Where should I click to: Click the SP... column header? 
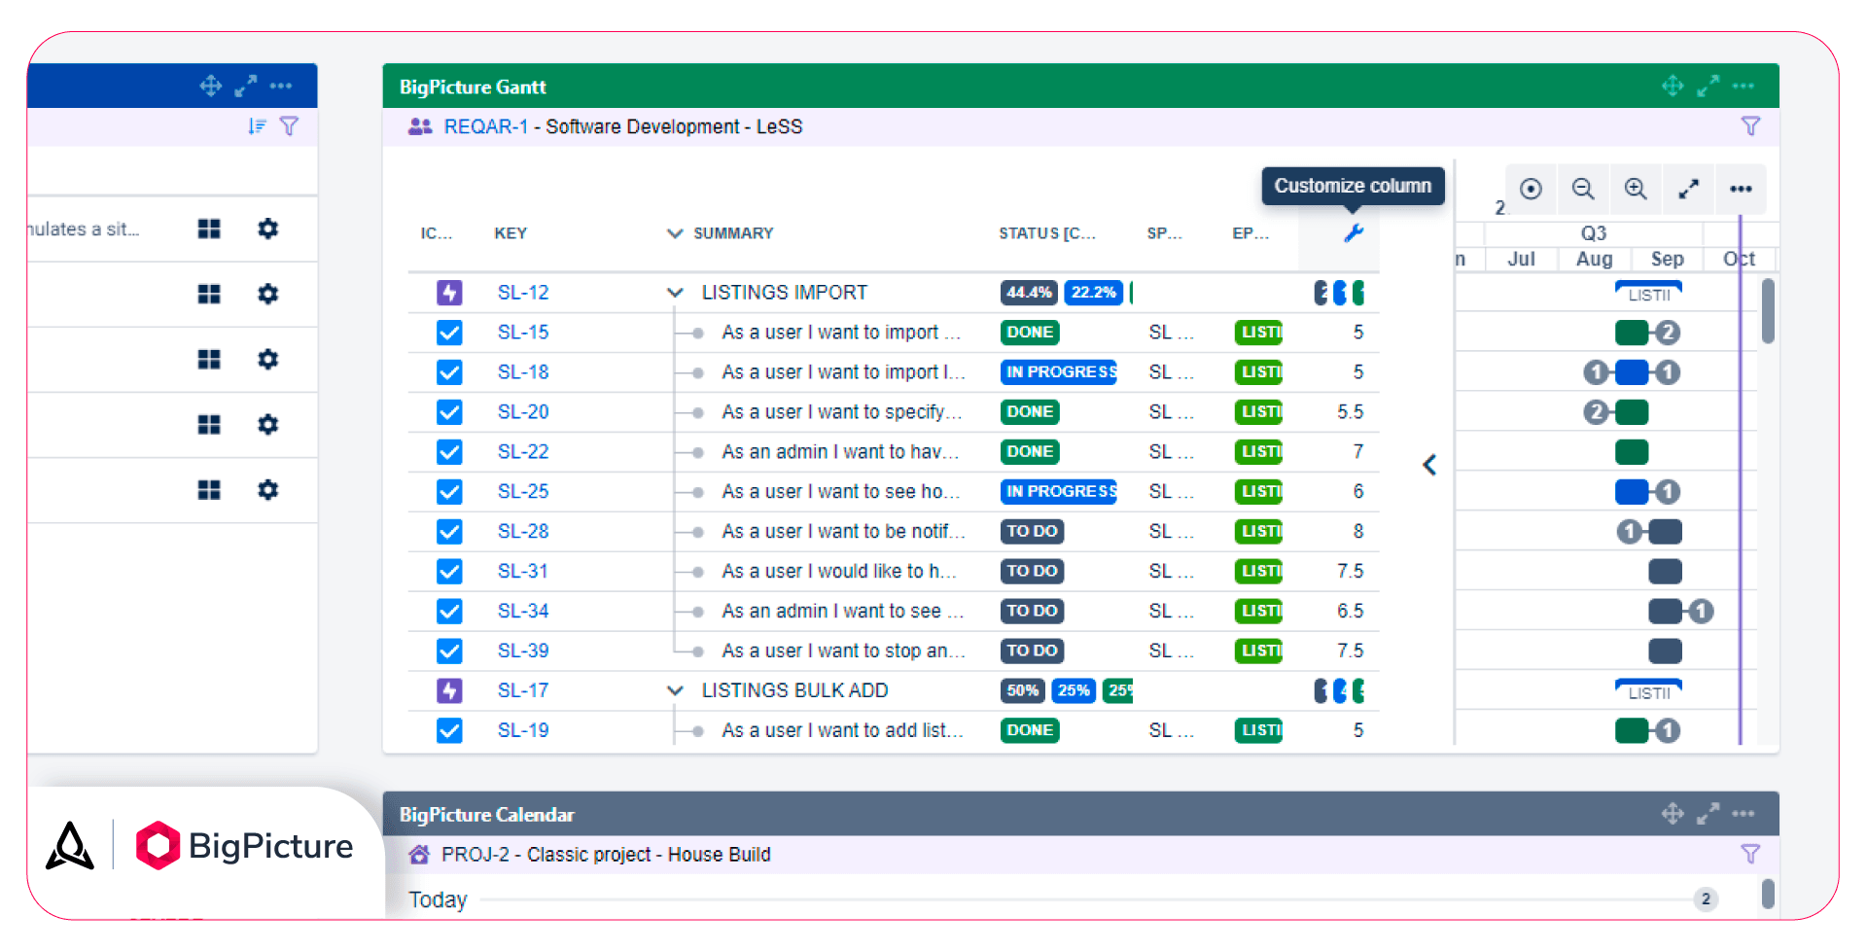(x=1164, y=233)
